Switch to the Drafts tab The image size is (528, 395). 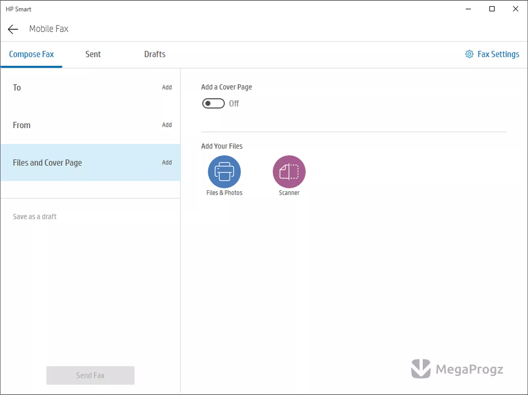pyautogui.click(x=155, y=54)
